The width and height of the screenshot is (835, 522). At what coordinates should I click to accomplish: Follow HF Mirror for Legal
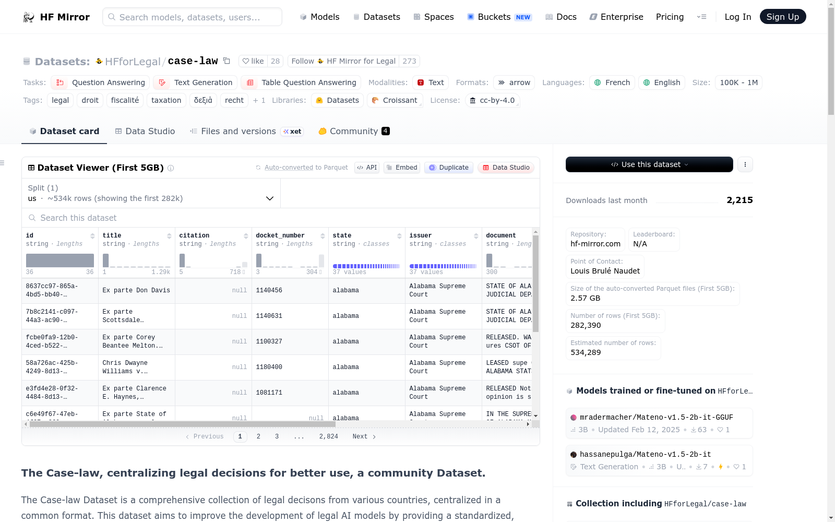click(343, 61)
